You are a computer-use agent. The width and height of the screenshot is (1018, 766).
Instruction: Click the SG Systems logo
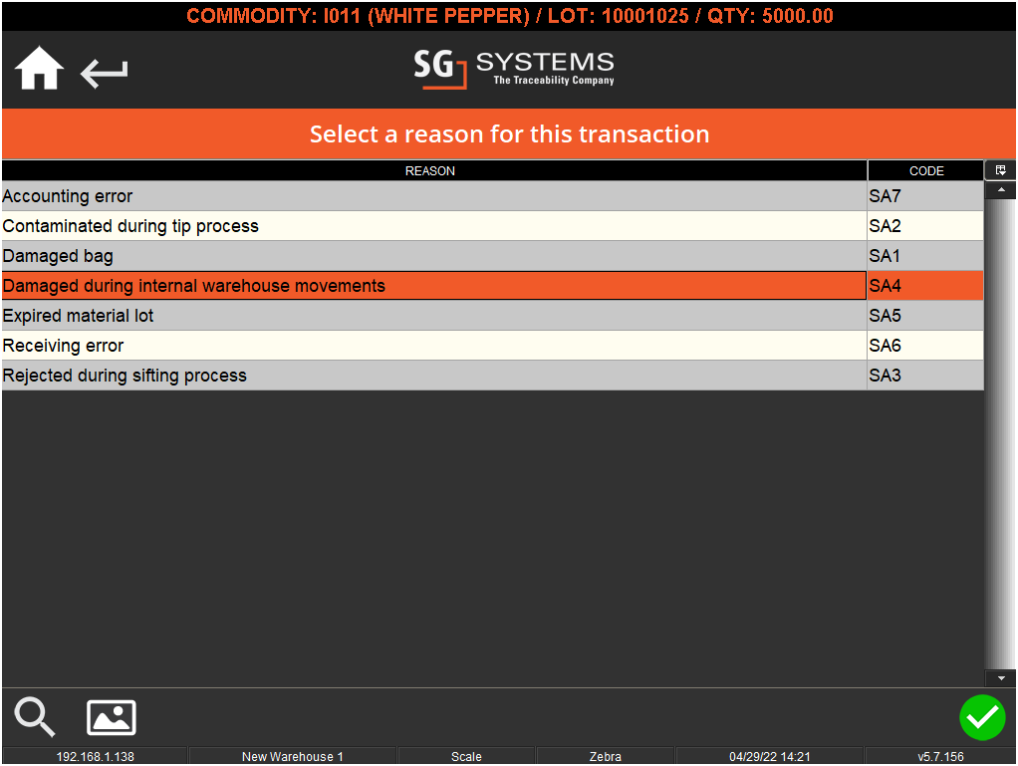point(514,68)
